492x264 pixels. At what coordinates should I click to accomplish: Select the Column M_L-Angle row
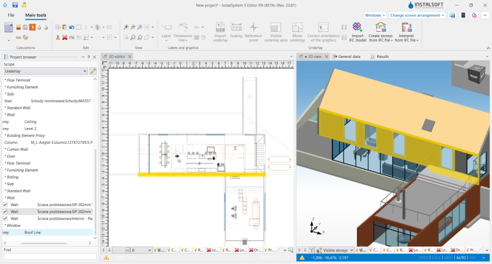click(47, 143)
